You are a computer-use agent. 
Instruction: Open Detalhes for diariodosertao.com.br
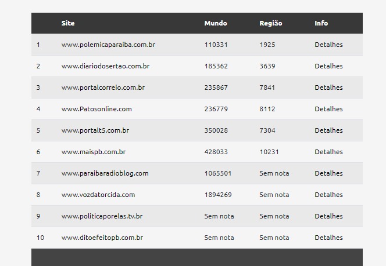328,66
